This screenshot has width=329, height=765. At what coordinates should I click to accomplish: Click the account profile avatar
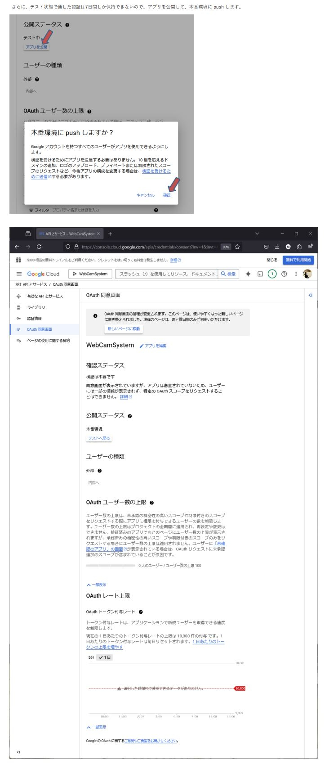tap(308, 274)
